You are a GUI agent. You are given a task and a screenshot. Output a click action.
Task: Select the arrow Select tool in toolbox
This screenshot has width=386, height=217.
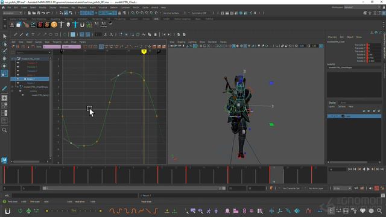click(x=4, y=36)
